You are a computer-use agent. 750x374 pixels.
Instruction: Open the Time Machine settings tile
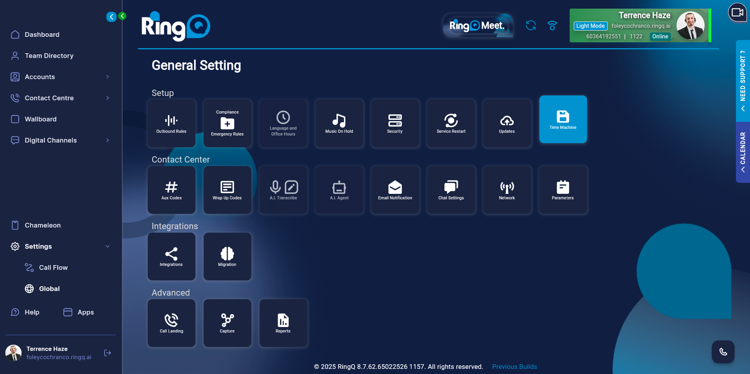[563, 119]
